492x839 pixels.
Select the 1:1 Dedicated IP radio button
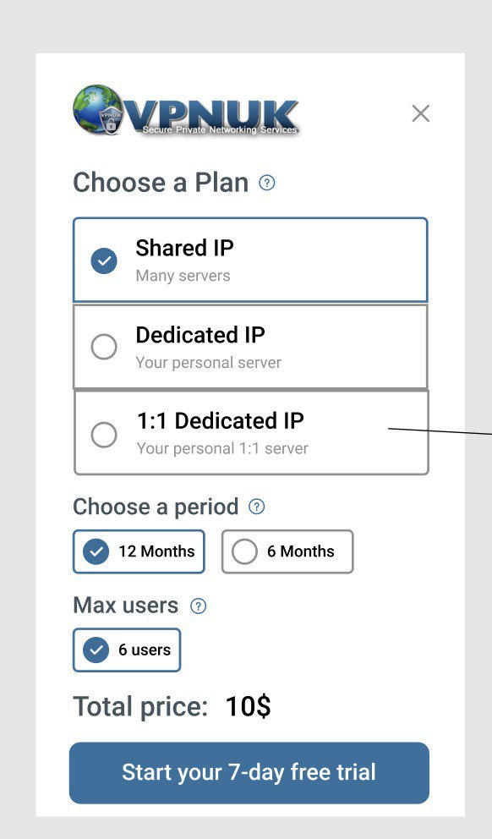pos(104,434)
